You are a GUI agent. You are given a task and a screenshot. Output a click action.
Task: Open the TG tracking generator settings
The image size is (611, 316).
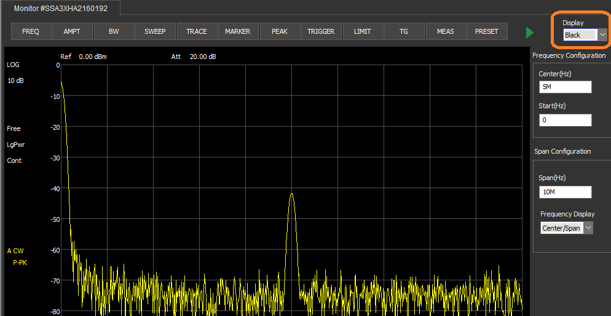click(x=404, y=31)
